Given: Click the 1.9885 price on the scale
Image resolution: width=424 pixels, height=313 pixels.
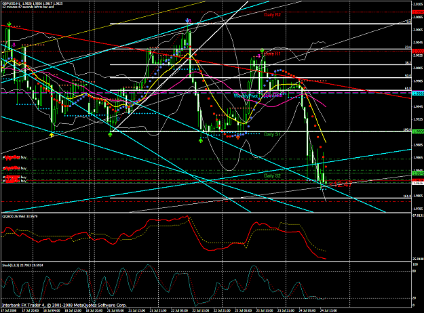Looking at the screenshot, I should 418,145.
